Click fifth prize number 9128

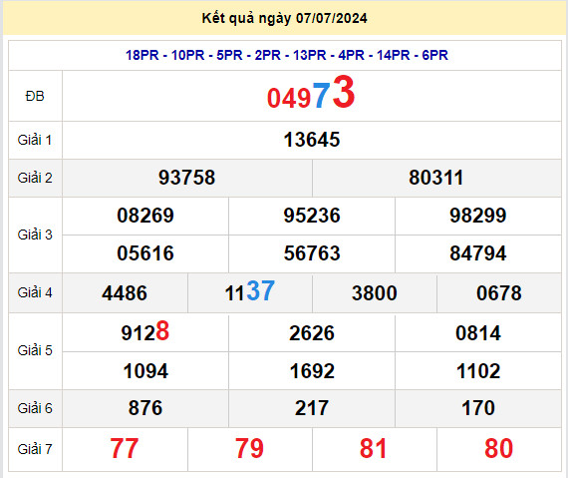pyautogui.click(x=145, y=331)
